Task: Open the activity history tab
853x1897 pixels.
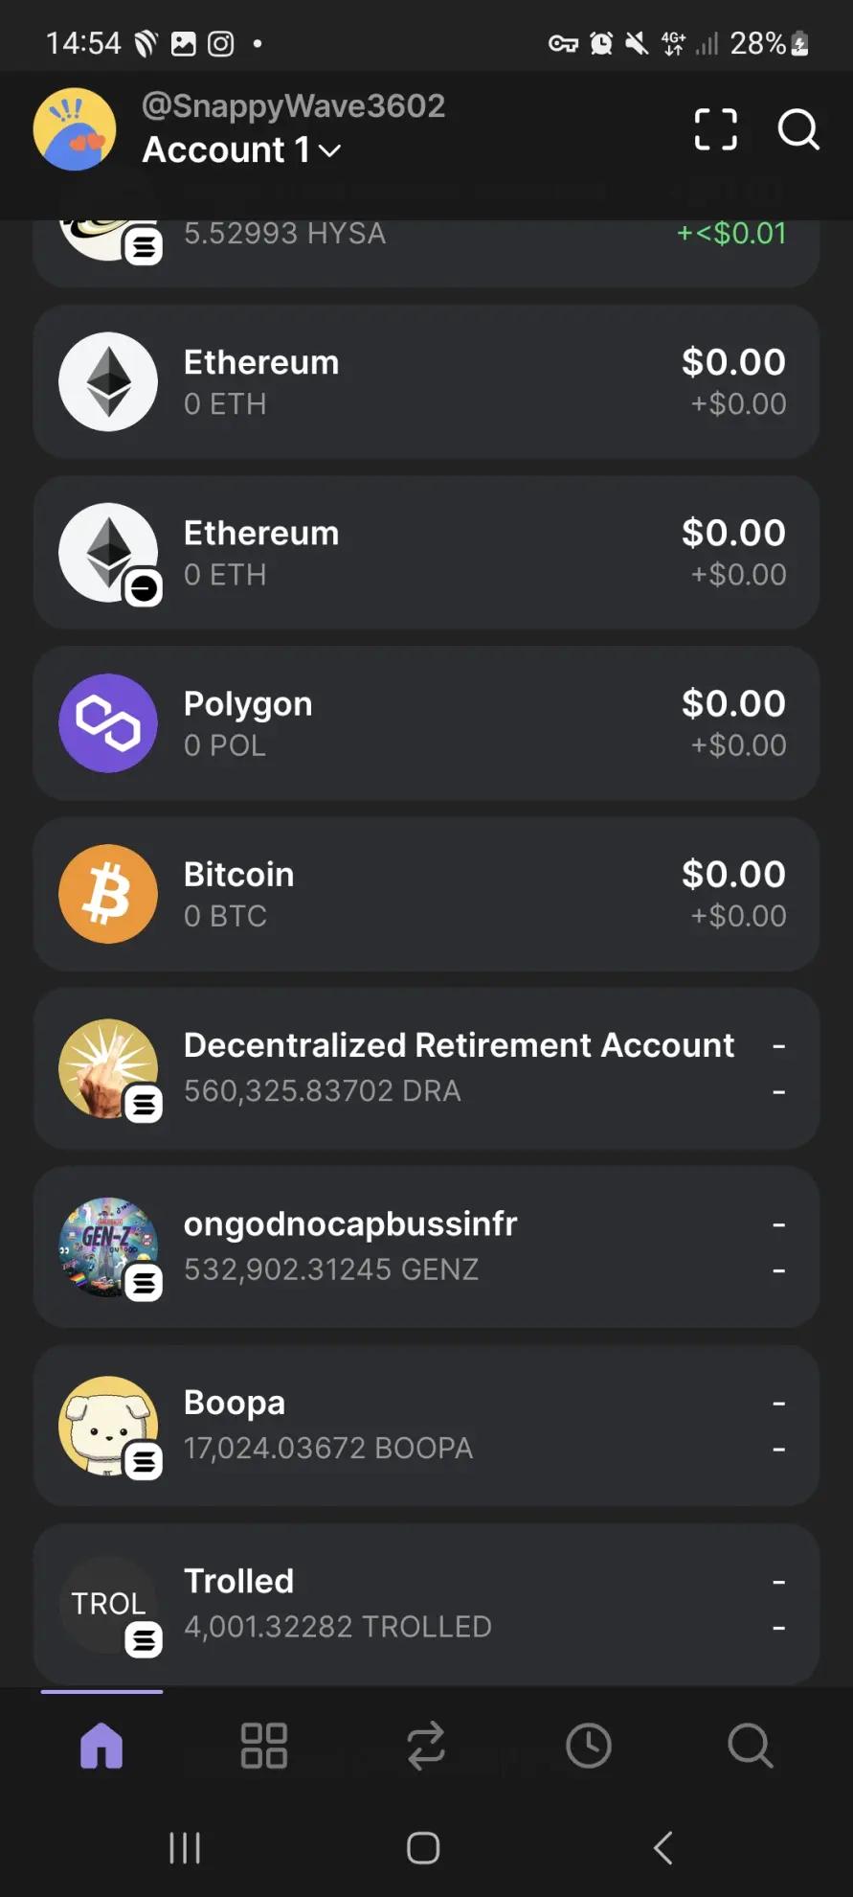Action: click(x=588, y=1745)
